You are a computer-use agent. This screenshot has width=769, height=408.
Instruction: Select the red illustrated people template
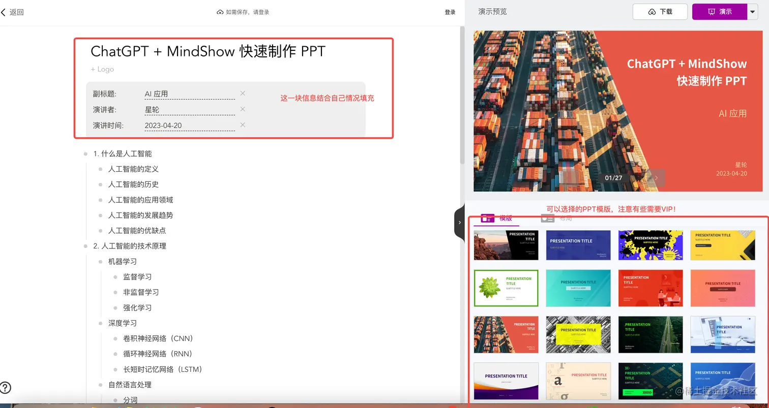click(x=650, y=288)
